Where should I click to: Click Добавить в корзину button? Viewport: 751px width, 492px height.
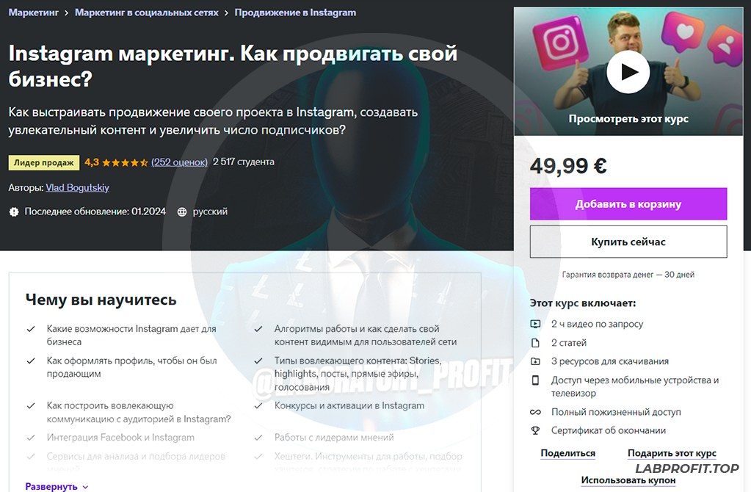point(628,204)
